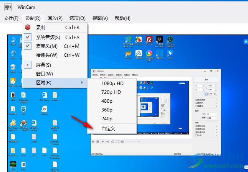
Task: Select the black ICO extractor desktop icon
Action: point(159,39)
